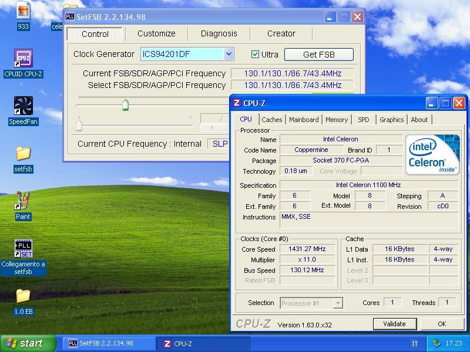Open the Windows start menu
This screenshot has width=470, height=352.
(x=28, y=343)
